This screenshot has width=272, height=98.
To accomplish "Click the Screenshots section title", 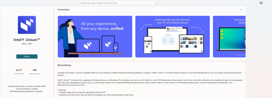I will [63, 10].
